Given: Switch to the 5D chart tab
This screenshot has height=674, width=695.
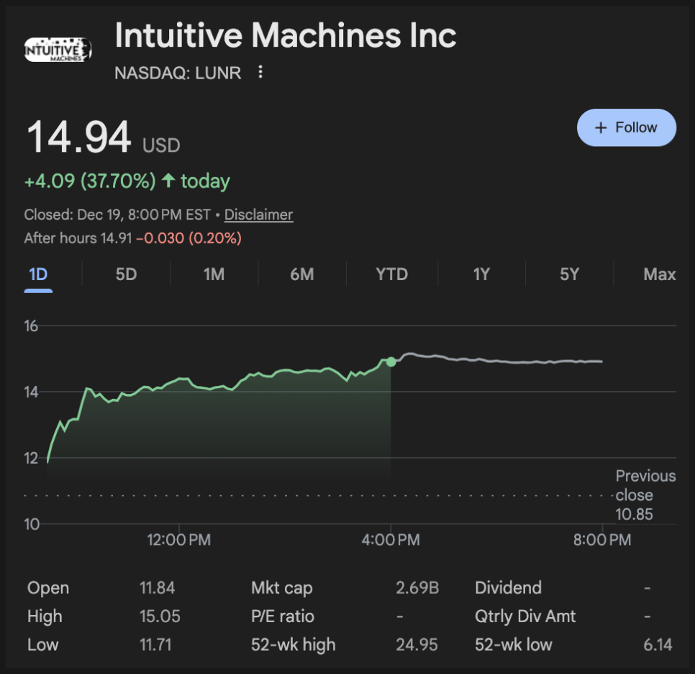Looking at the screenshot, I should pyautogui.click(x=126, y=274).
